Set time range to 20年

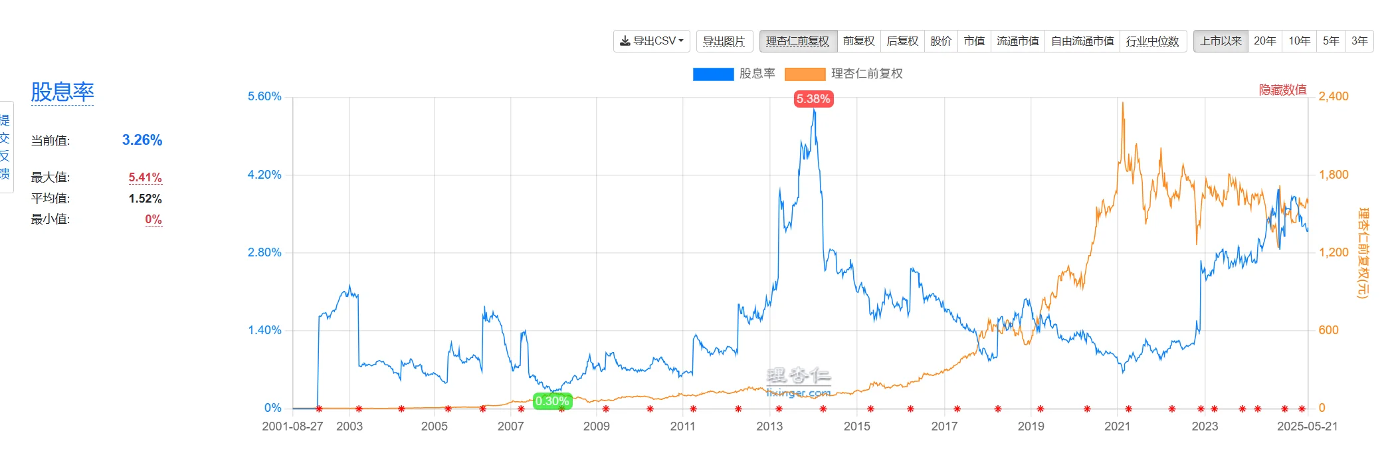[1265, 41]
